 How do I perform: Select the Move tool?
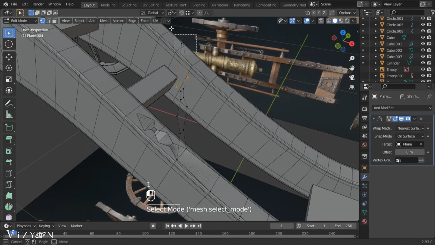coord(9,57)
